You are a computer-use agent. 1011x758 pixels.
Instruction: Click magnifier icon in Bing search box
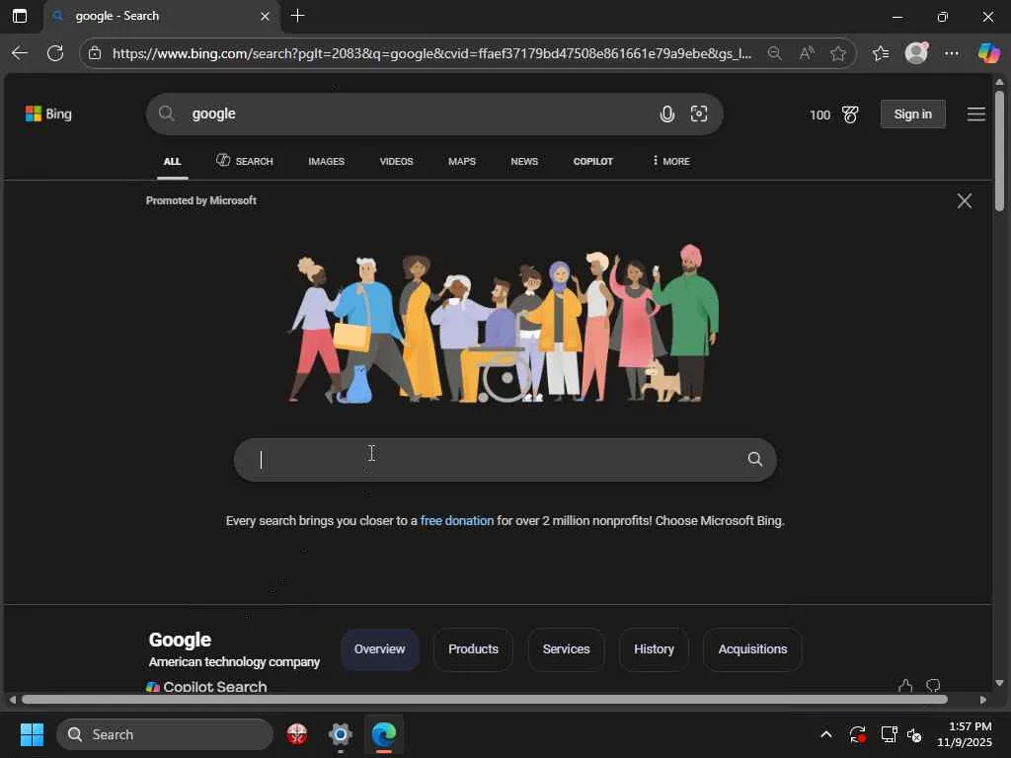pyautogui.click(x=166, y=114)
